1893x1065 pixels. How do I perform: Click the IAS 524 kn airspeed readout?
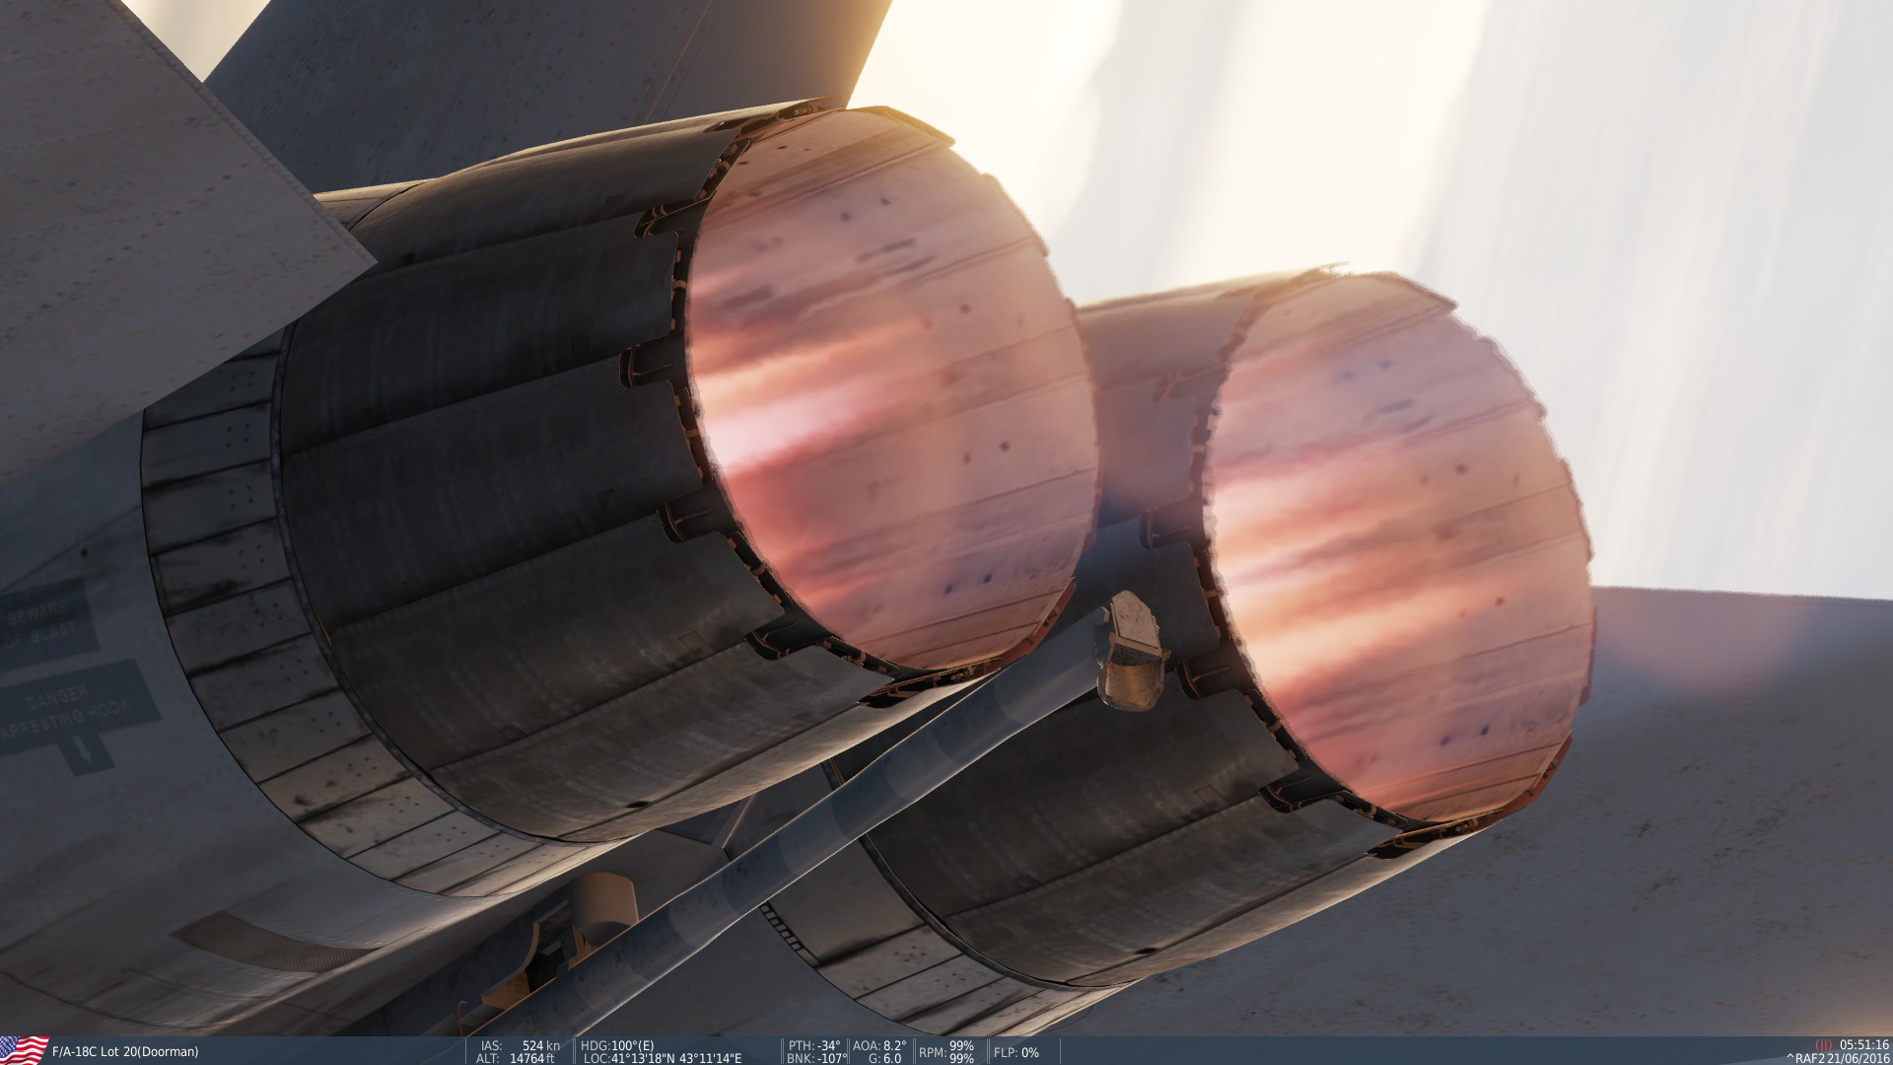518,1045
